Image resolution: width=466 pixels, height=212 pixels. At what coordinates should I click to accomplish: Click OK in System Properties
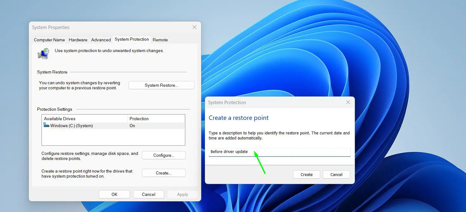[114, 194]
